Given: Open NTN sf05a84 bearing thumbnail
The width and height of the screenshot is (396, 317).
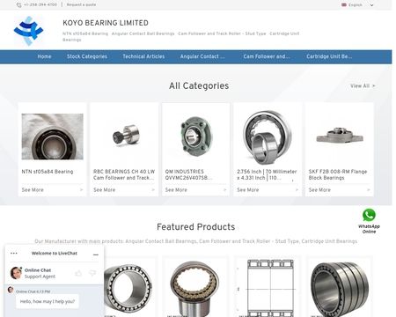Looking at the screenshot, I should (52, 136).
